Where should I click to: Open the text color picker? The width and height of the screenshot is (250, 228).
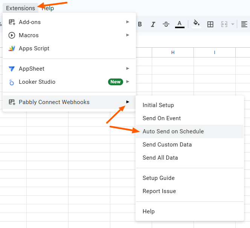[180, 24]
